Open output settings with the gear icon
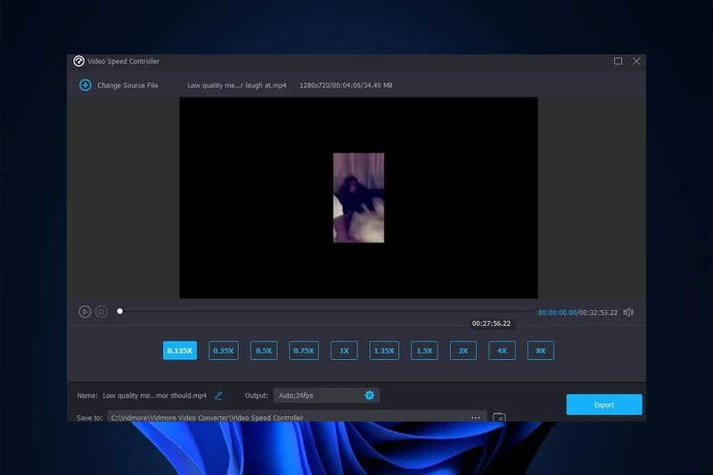 point(370,395)
